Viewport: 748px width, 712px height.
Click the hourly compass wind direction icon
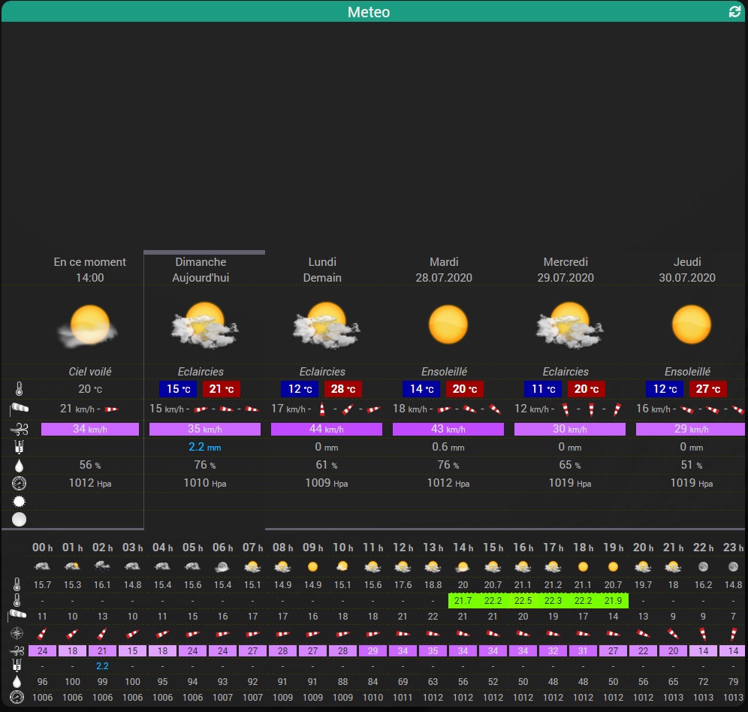click(17, 633)
